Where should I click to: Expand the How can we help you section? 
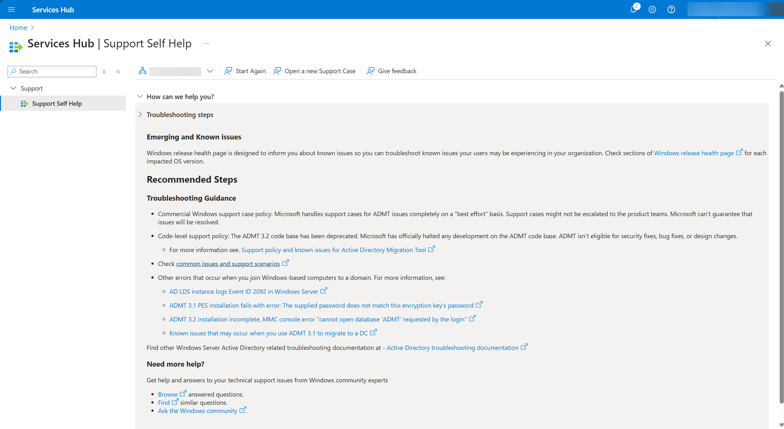tap(140, 96)
